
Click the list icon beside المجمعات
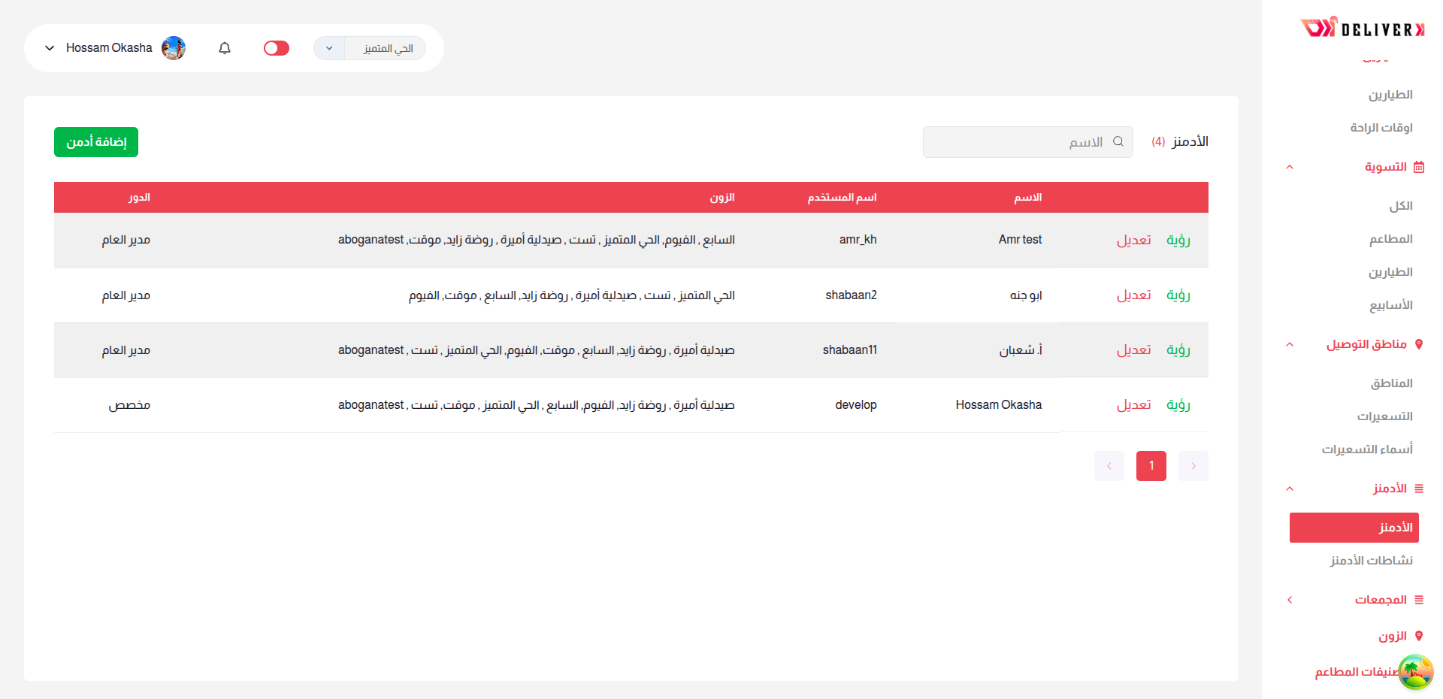[1419, 600]
